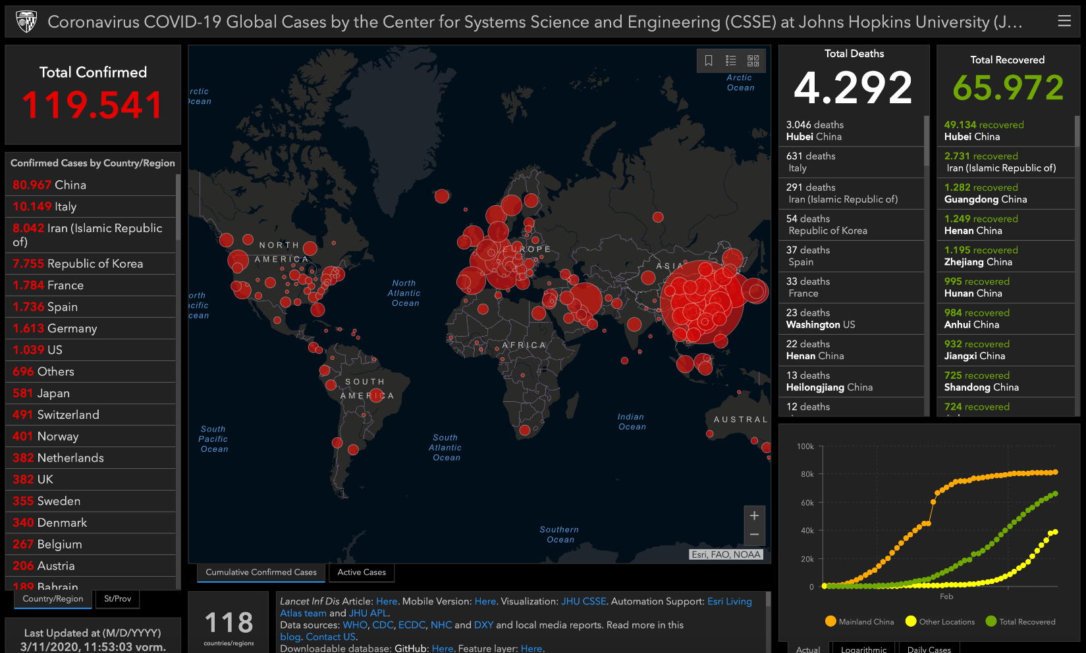Click the Johns Hopkins shield logo
The width and height of the screenshot is (1086, 653).
pyautogui.click(x=26, y=22)
